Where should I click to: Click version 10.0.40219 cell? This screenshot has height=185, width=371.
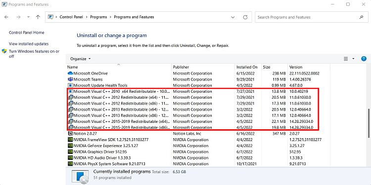299,91
